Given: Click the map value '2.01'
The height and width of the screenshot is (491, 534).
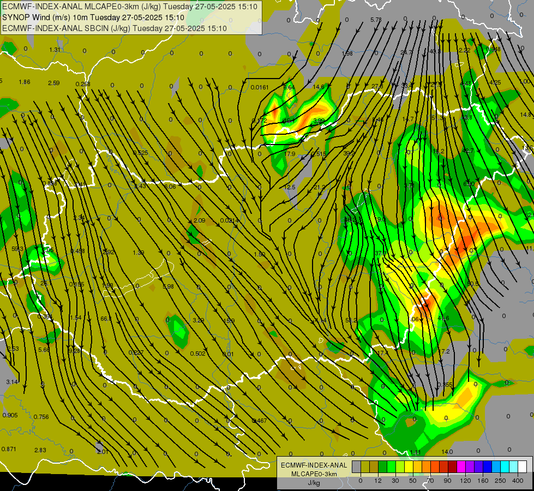Looking at the screenshot, I should [103, 452].
